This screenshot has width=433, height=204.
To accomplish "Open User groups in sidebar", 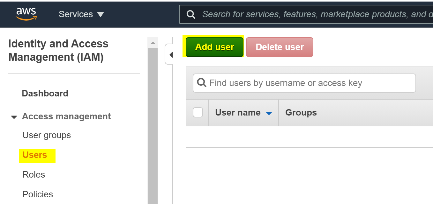I will click(x=47, y=135).
